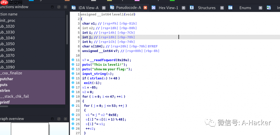Click the Structures tab icon

coord(192,7)
